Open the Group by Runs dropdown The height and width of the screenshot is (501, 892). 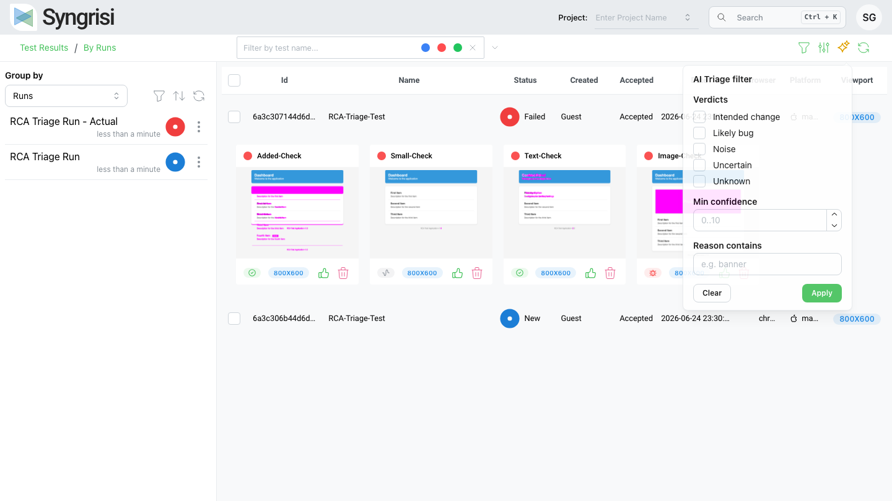pos(66,96)
